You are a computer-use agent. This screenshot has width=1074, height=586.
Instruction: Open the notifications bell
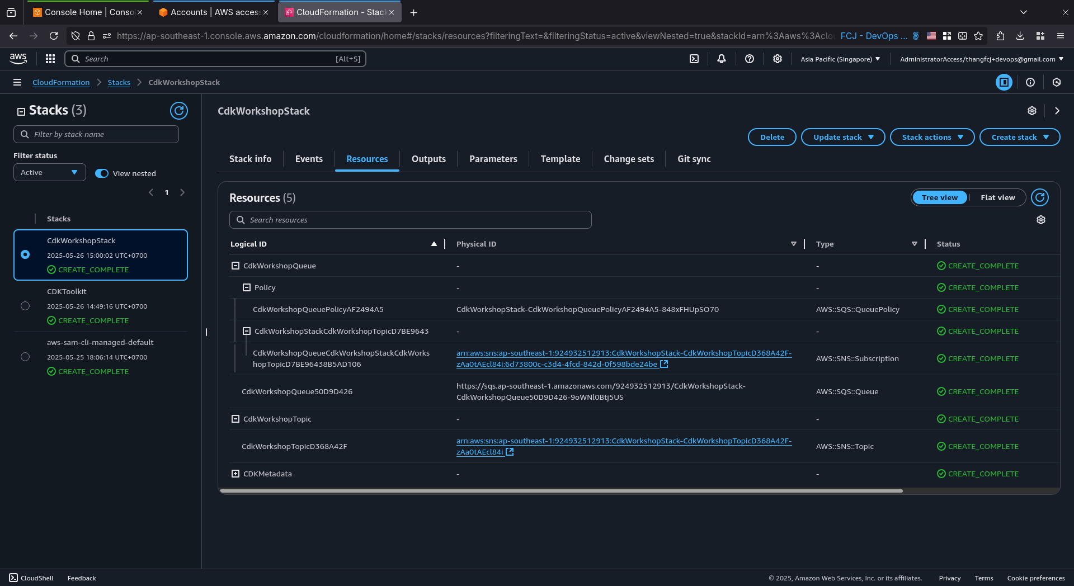coord(722,59)
